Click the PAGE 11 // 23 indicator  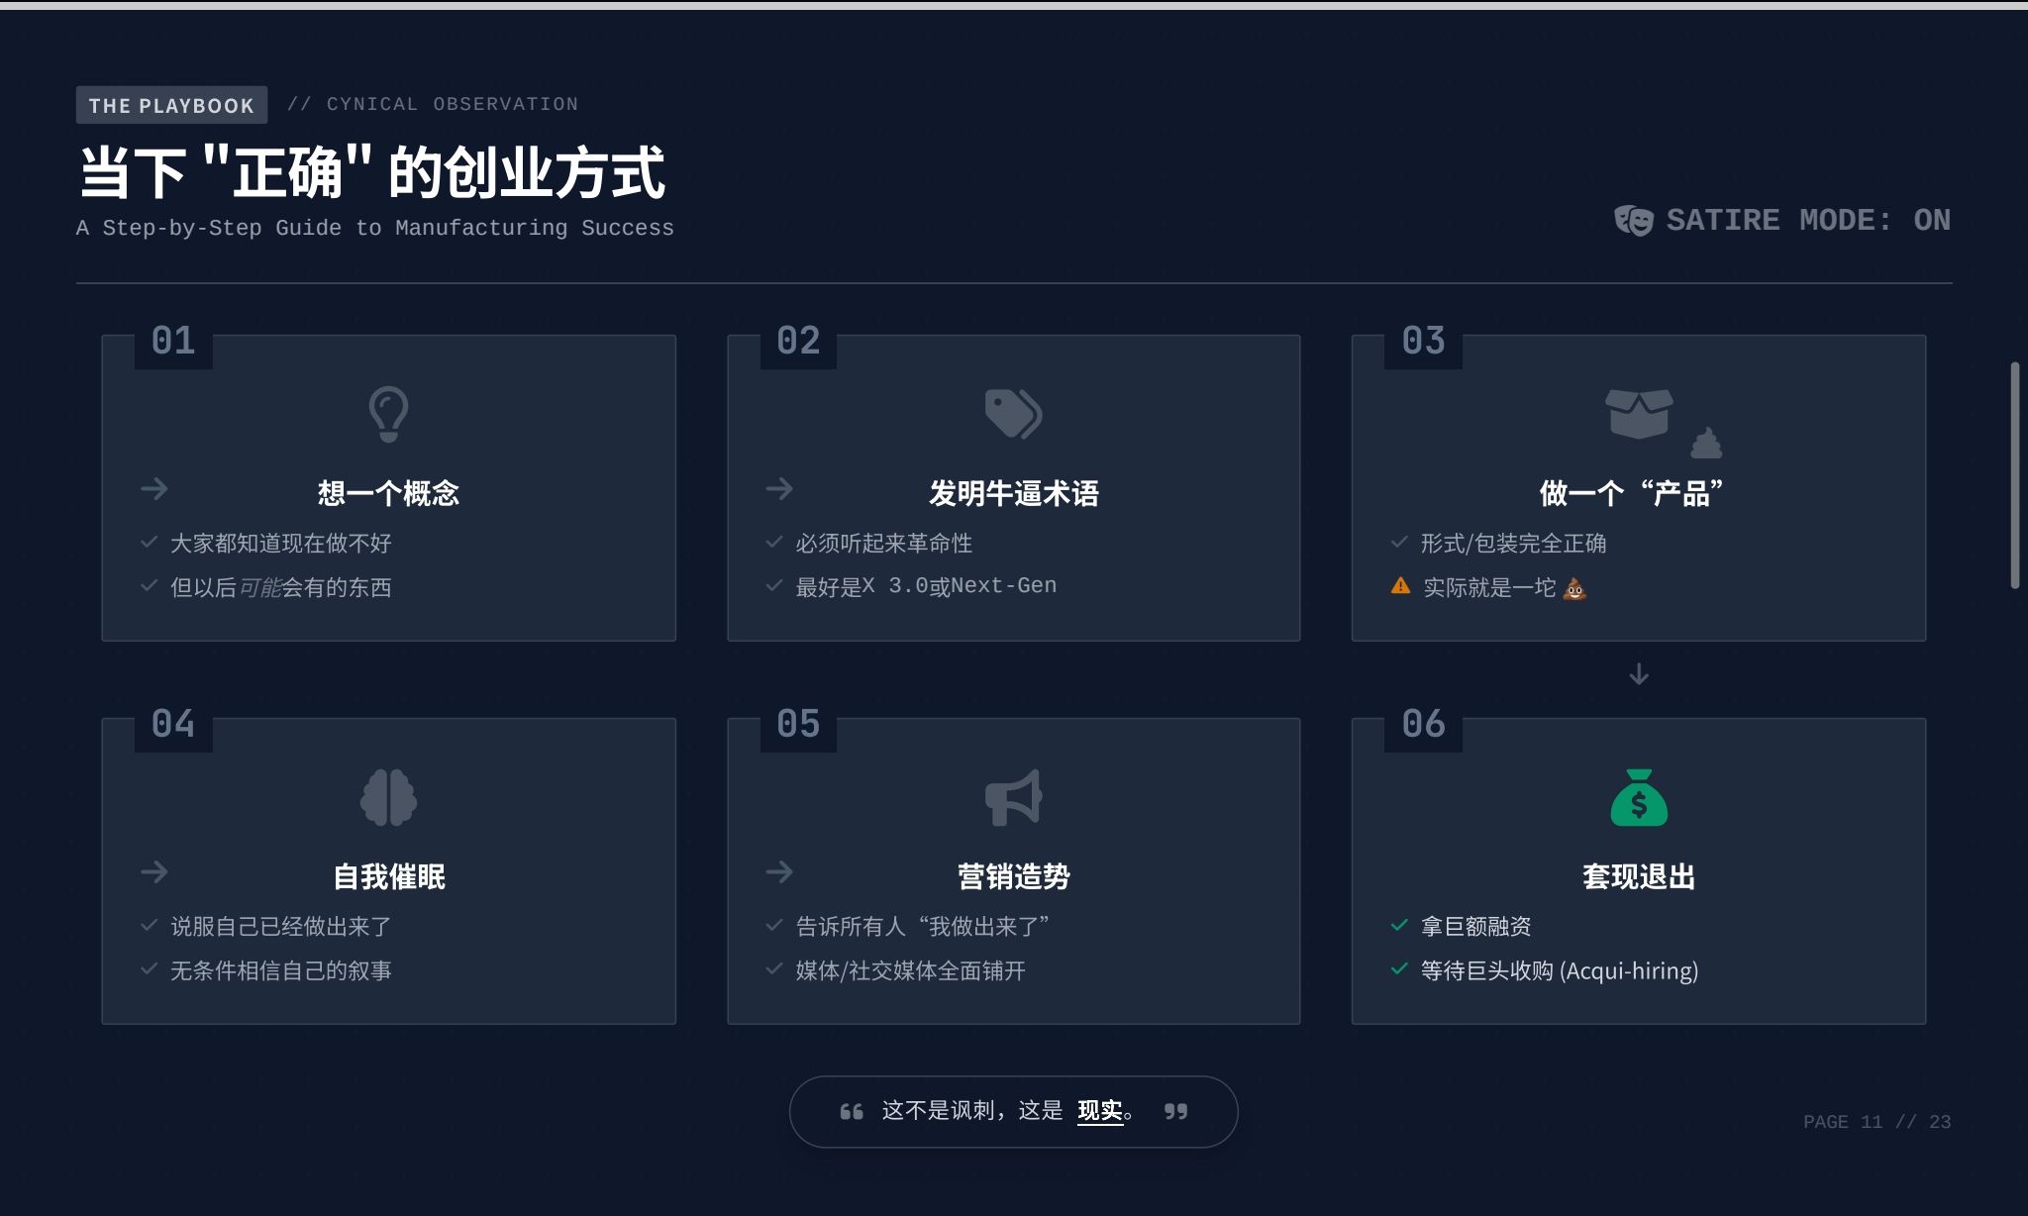pos(1876,1122)
